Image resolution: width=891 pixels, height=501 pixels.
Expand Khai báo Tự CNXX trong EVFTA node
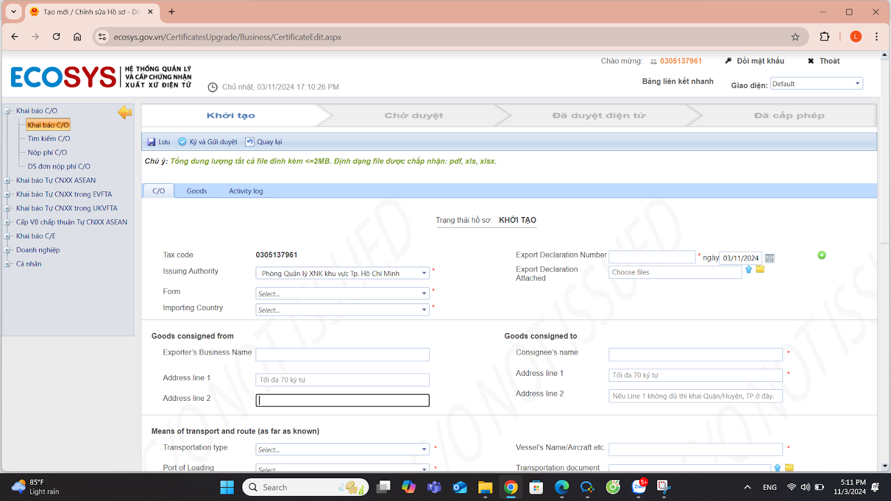(7, 194)
